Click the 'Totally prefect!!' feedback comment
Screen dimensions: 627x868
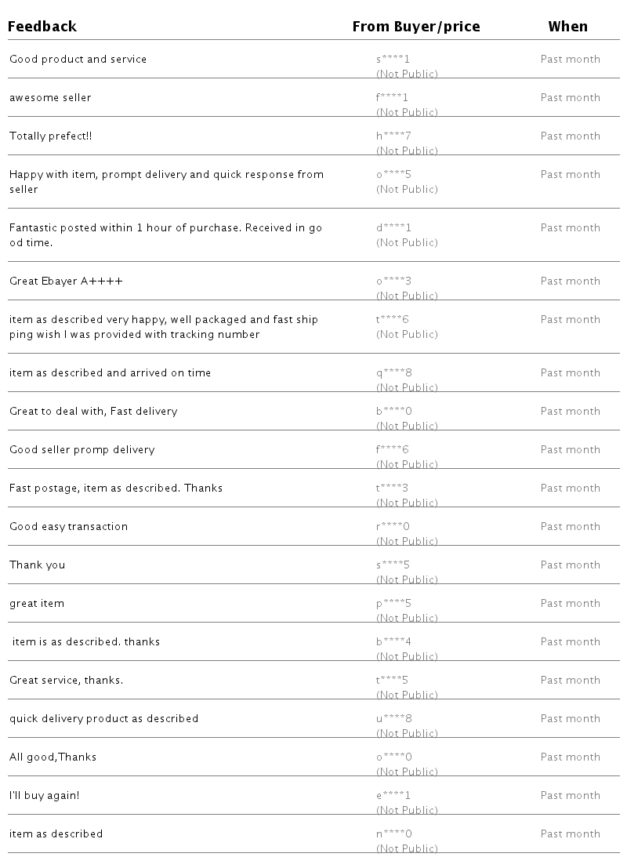click(50, 136)
